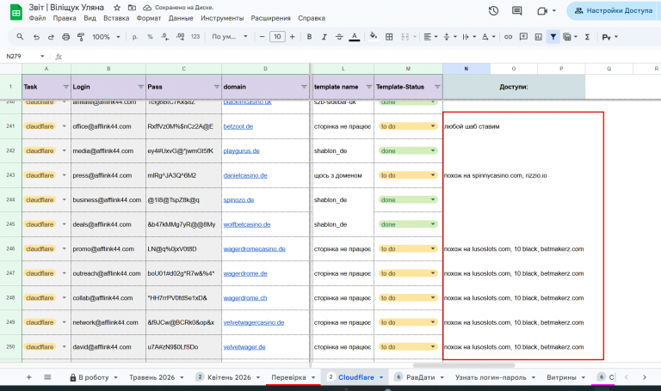661x391 pixels.
Task: Open the 123 number format menu
Action: tap(195, 37)
